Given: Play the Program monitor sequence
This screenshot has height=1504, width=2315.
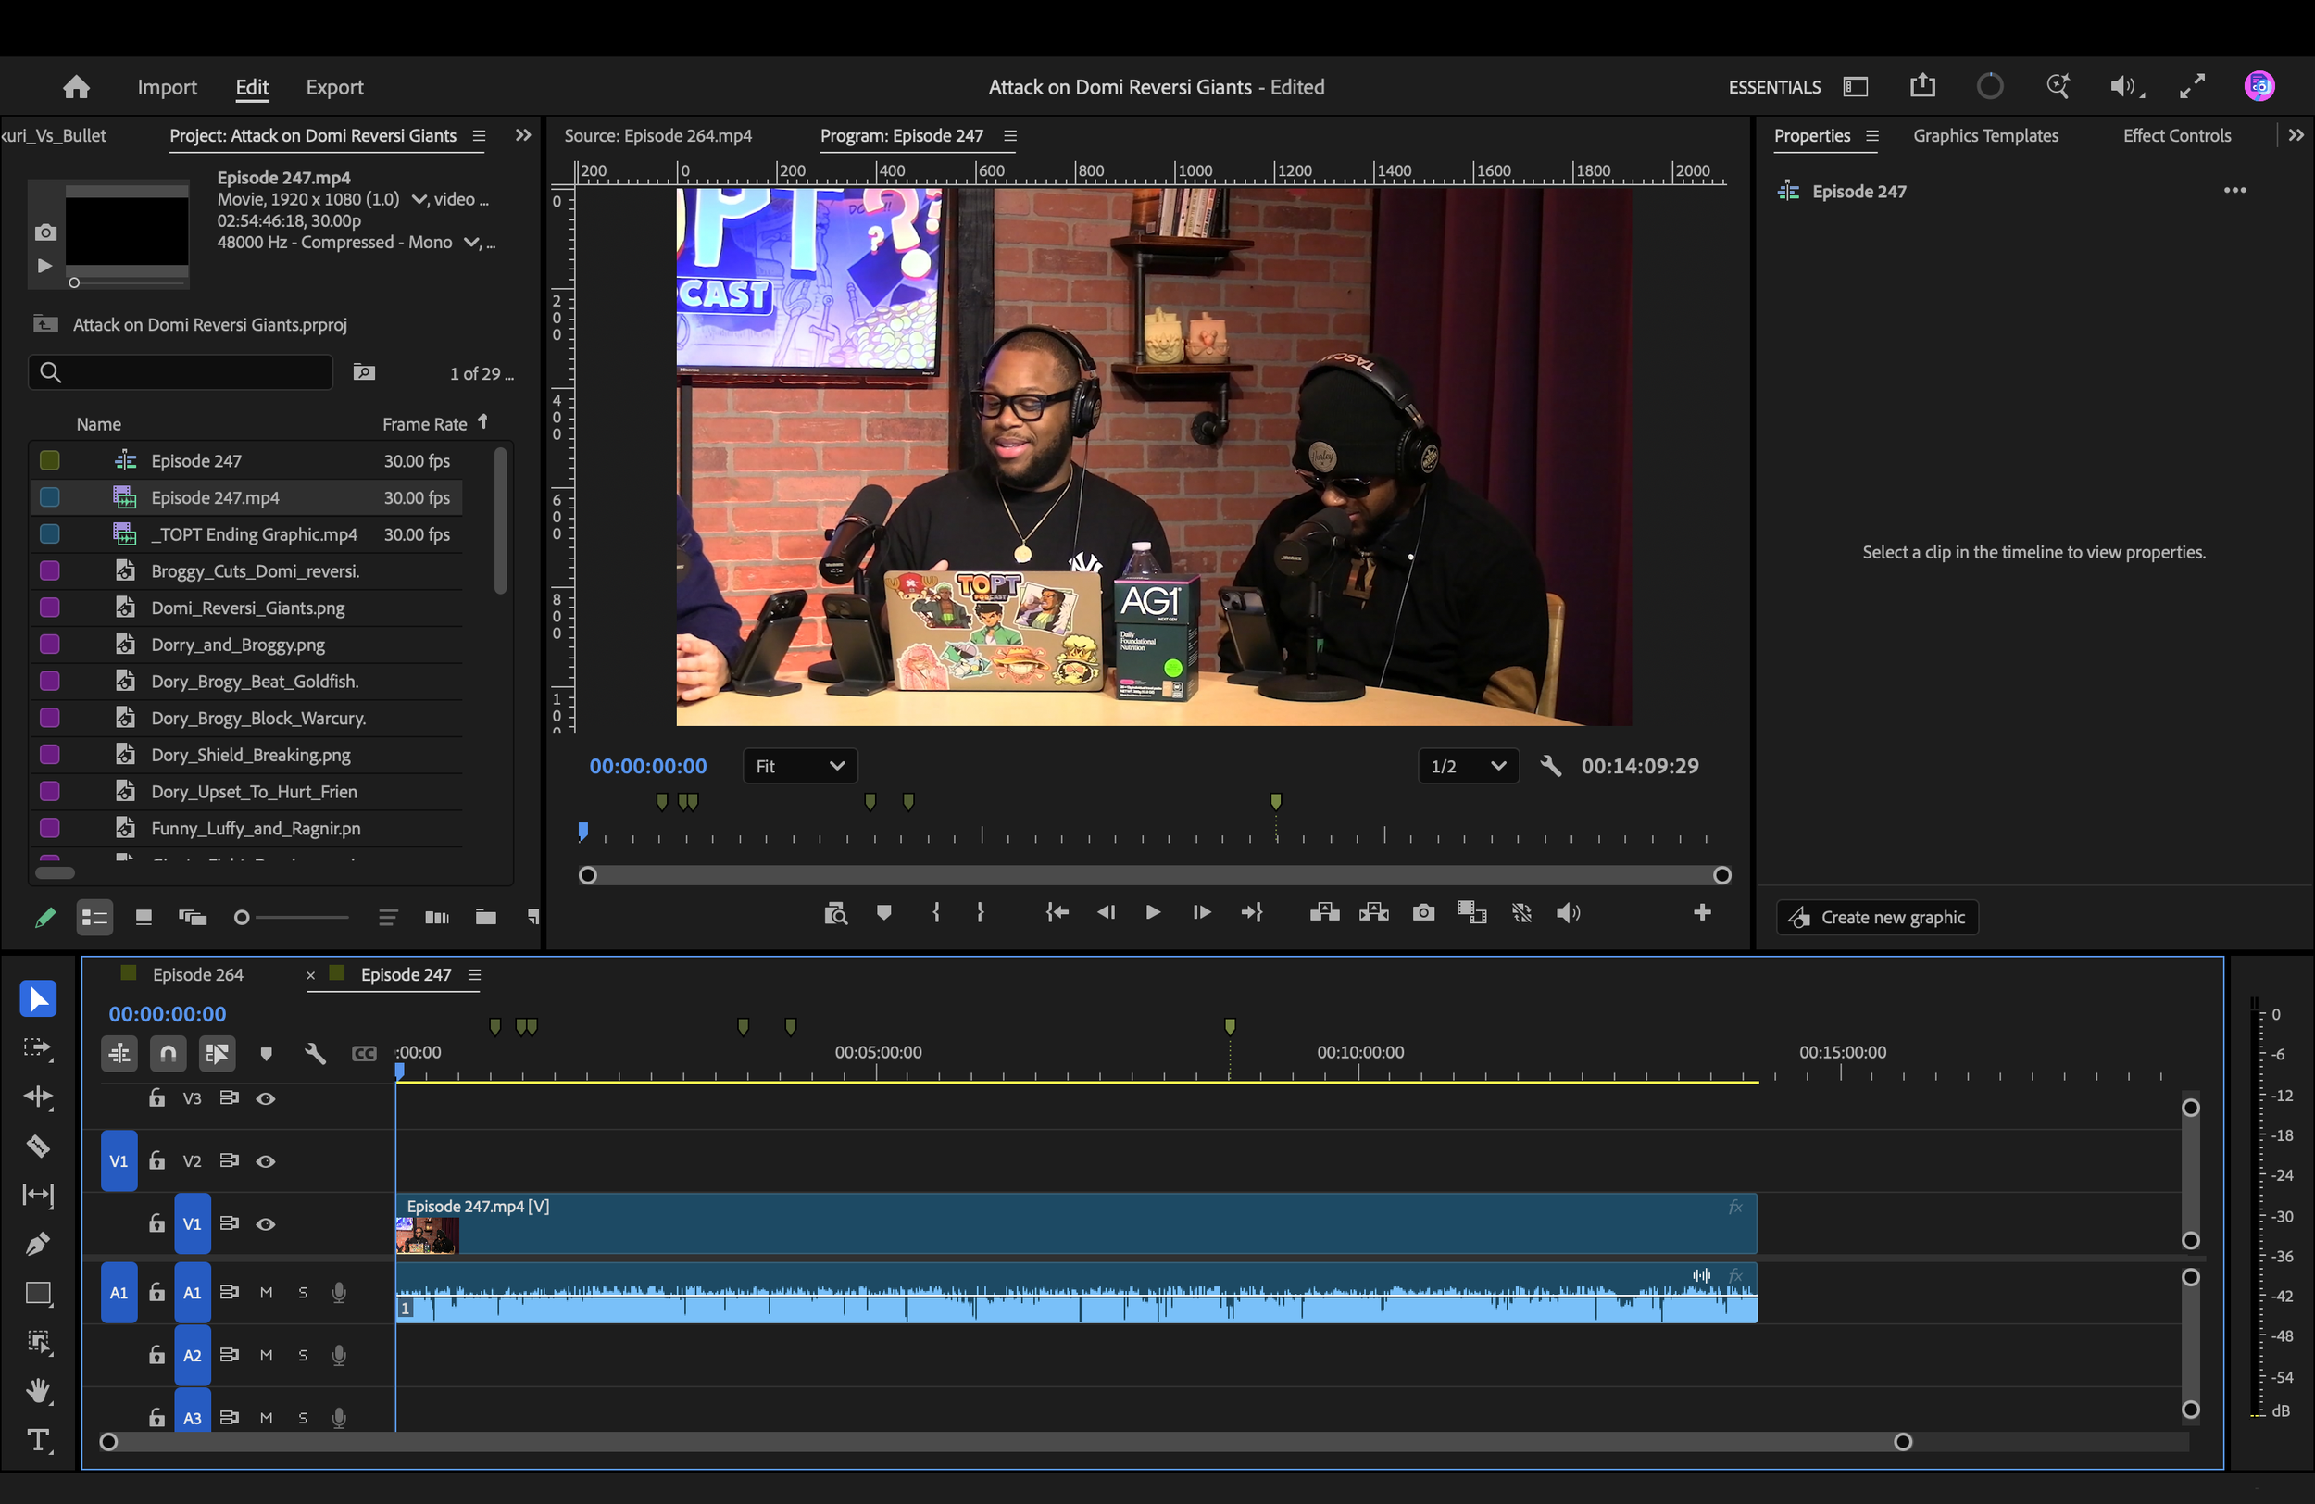Looking at the screenshot, I should (1152, 912).
